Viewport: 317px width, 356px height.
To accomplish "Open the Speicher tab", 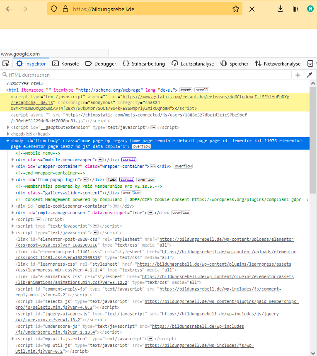I will click(x=235, y=64).
